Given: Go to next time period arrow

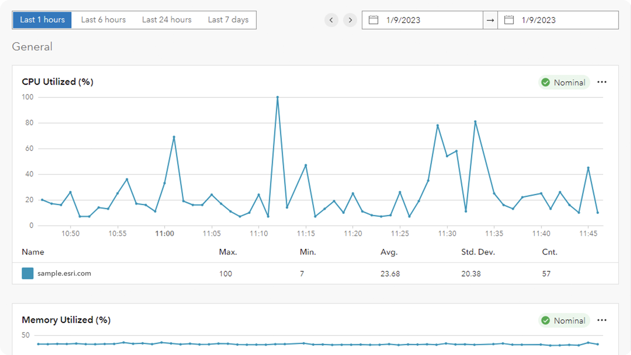Looking at the screenshot, I should tap(350, 20).
